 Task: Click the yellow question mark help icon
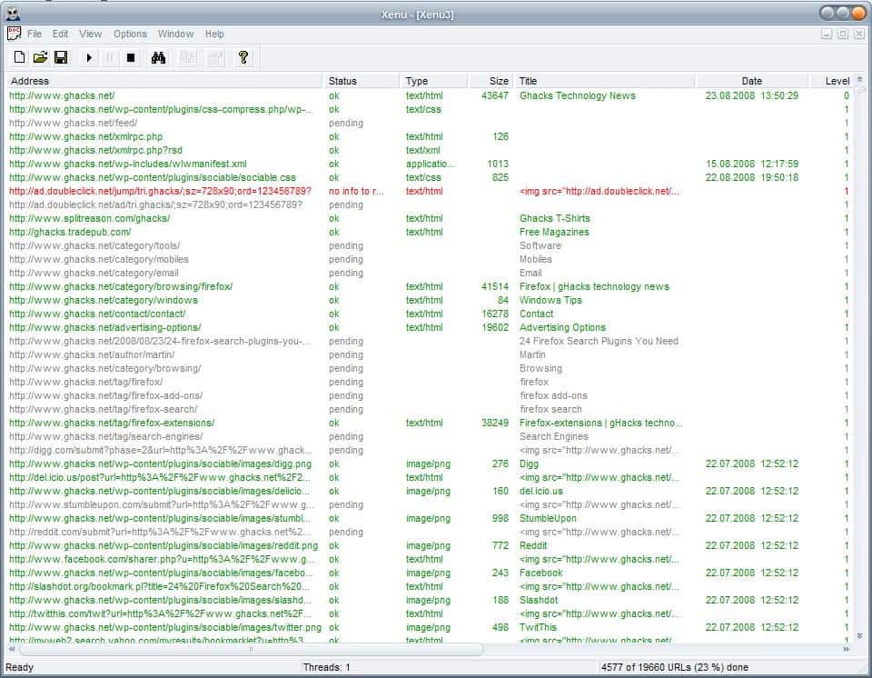(243, 57)
